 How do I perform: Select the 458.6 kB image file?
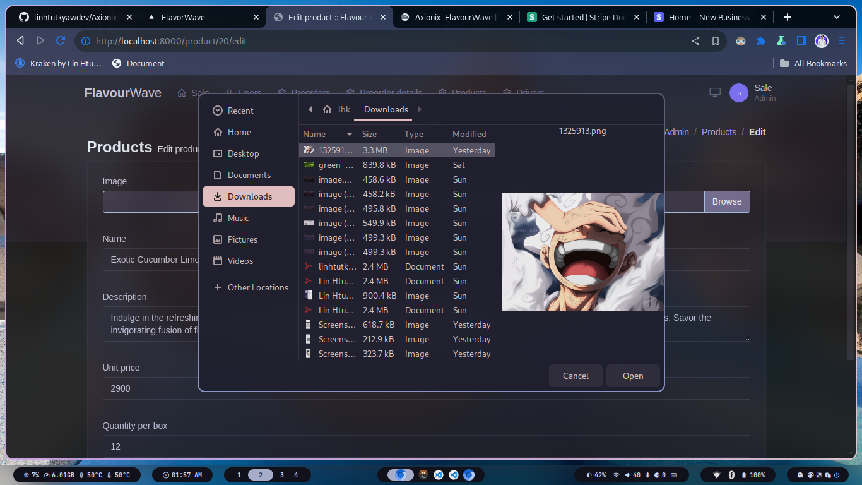[397, 179]
